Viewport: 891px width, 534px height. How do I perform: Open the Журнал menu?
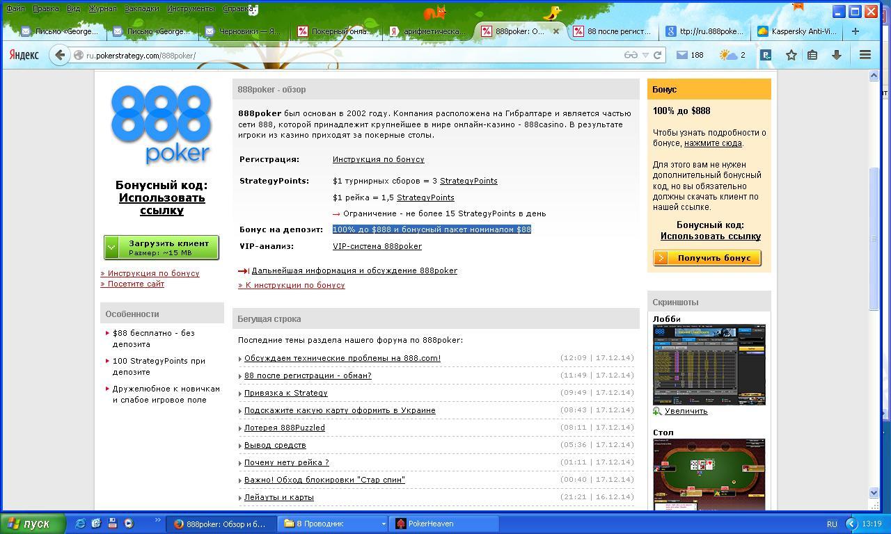pos(102,8)
